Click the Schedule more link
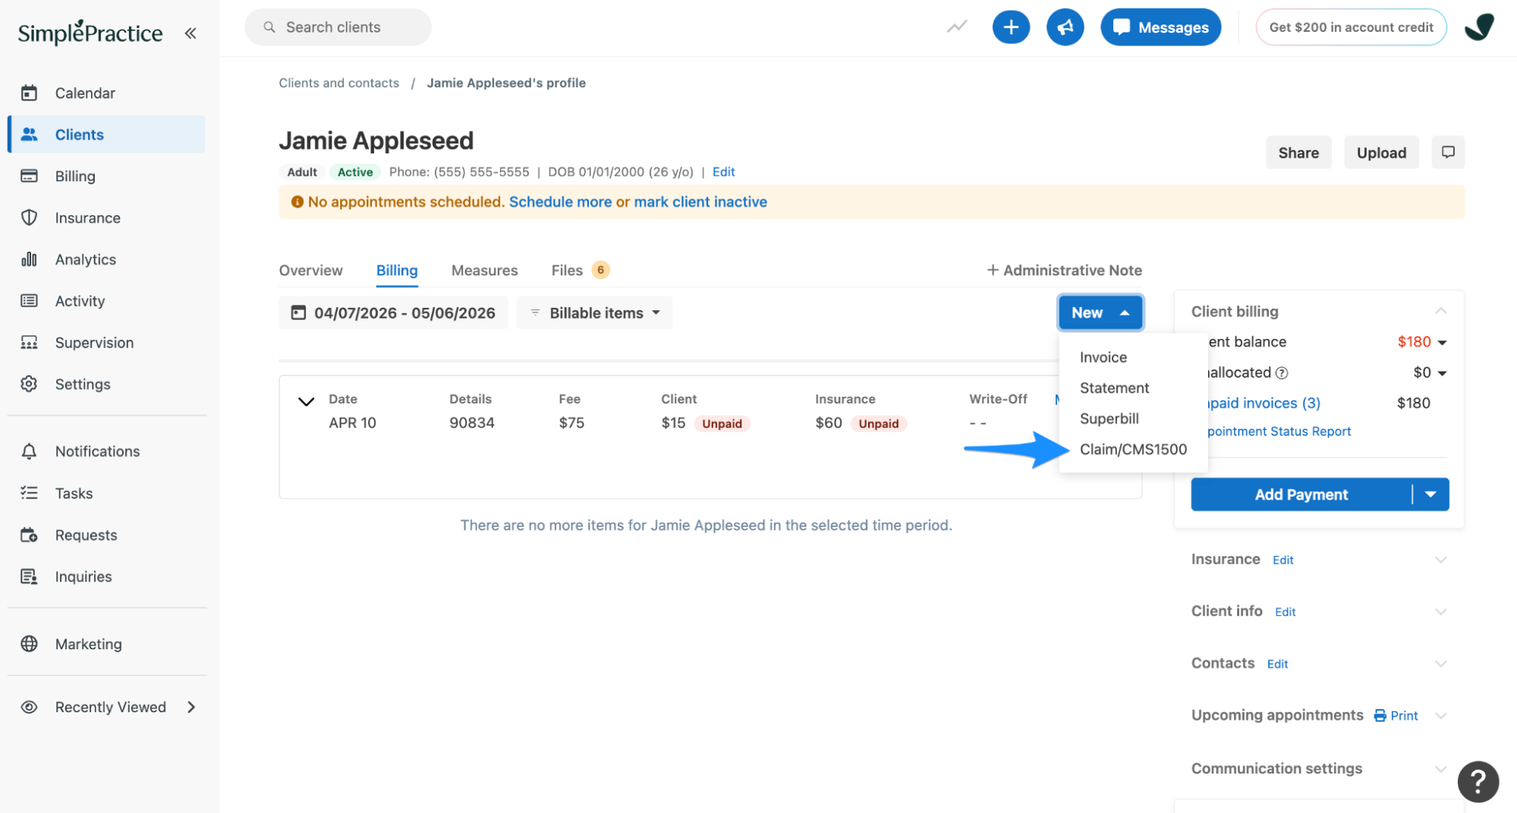Screen dimensions: 1517x813 coord(560,202)
